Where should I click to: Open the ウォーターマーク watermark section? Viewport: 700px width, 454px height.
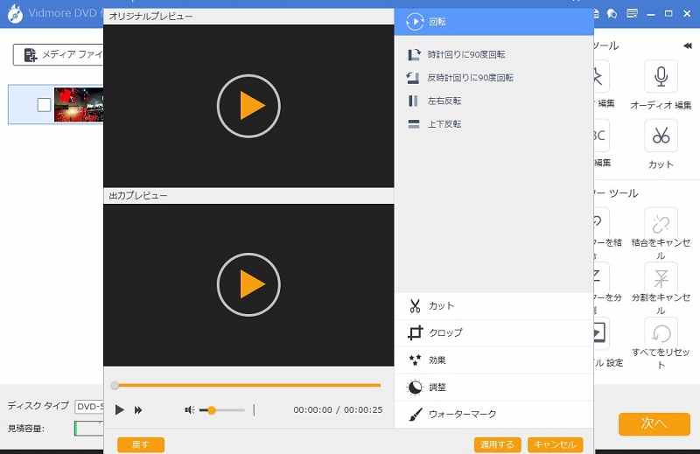[x=493, y=415]
